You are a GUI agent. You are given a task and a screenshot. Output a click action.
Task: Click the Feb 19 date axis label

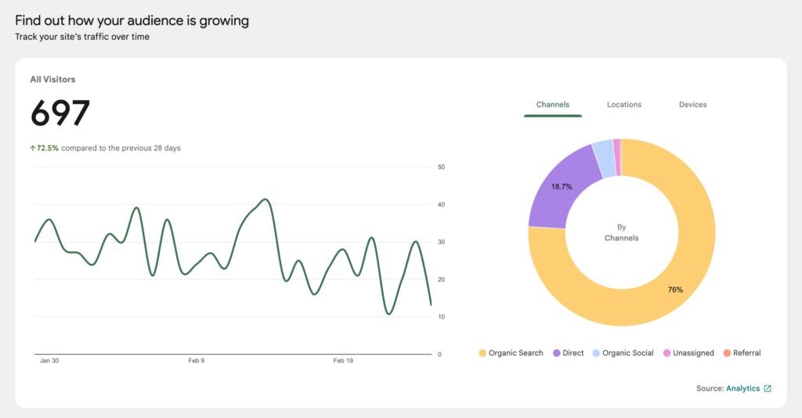344,361
